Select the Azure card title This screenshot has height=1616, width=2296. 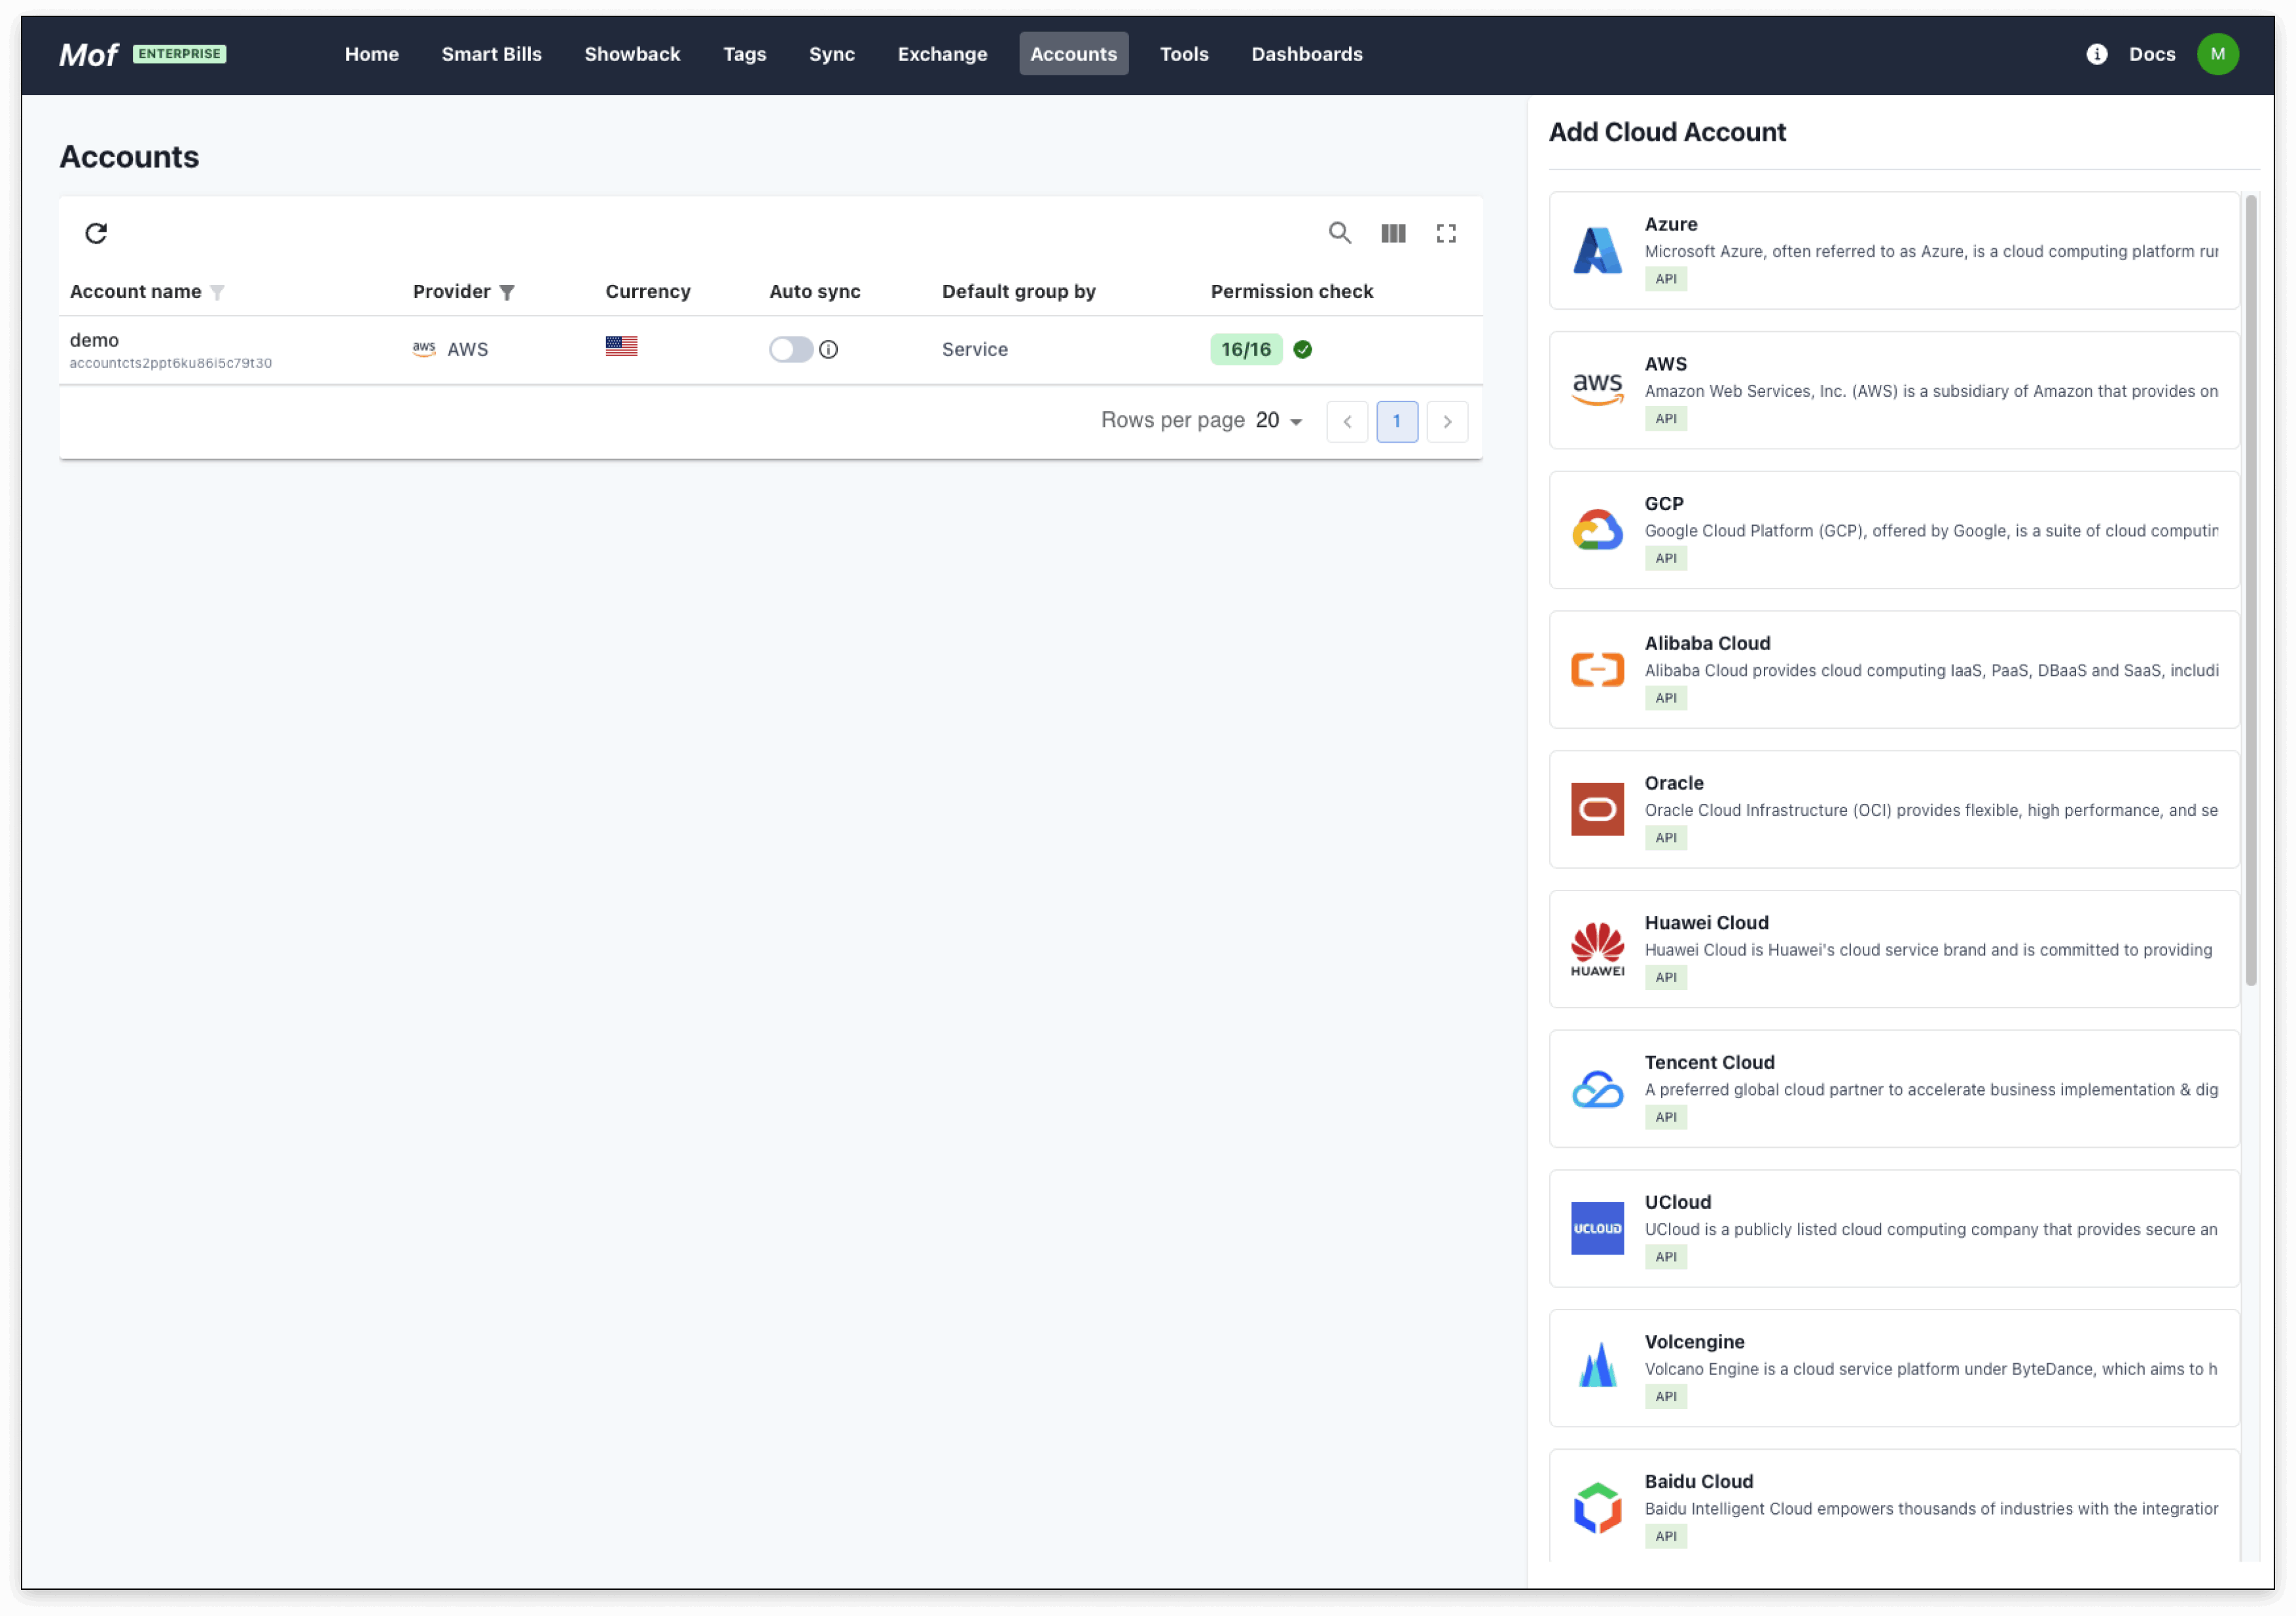coord(1671,224)
